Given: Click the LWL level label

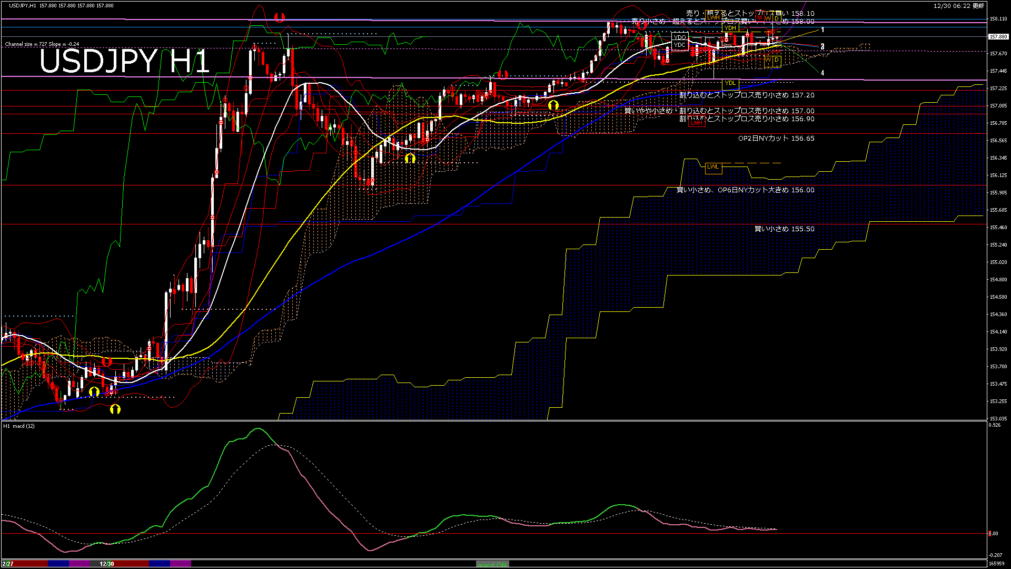Looking at the screenshot, I should pos(712,167).
